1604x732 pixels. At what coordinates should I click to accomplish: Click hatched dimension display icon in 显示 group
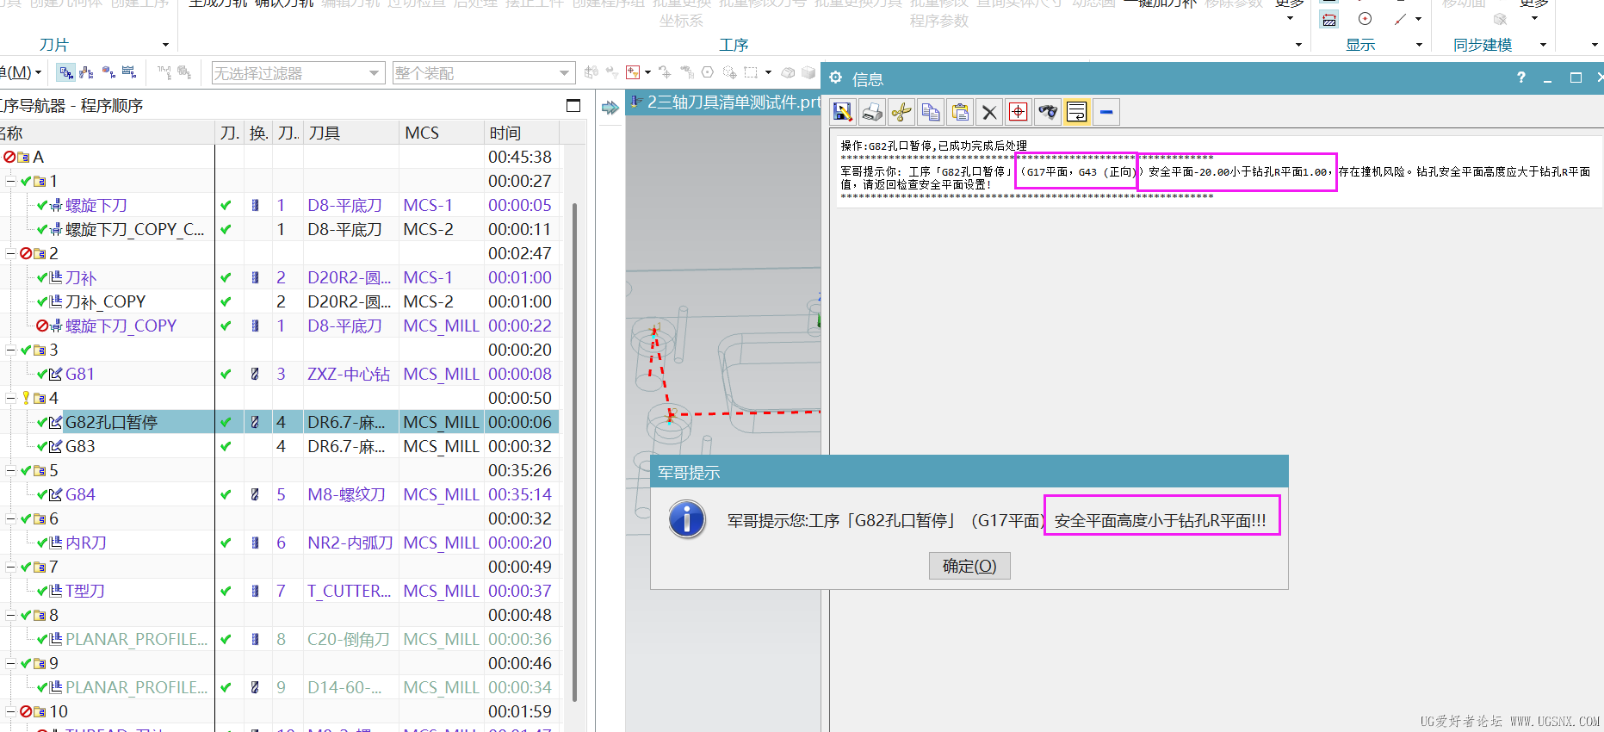pyautogui.click(x=1329, y=19)
